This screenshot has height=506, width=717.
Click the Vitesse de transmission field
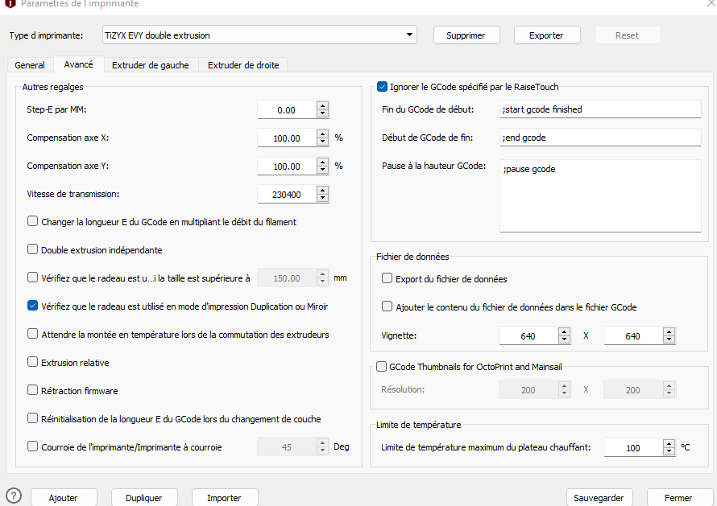[287, 195]
